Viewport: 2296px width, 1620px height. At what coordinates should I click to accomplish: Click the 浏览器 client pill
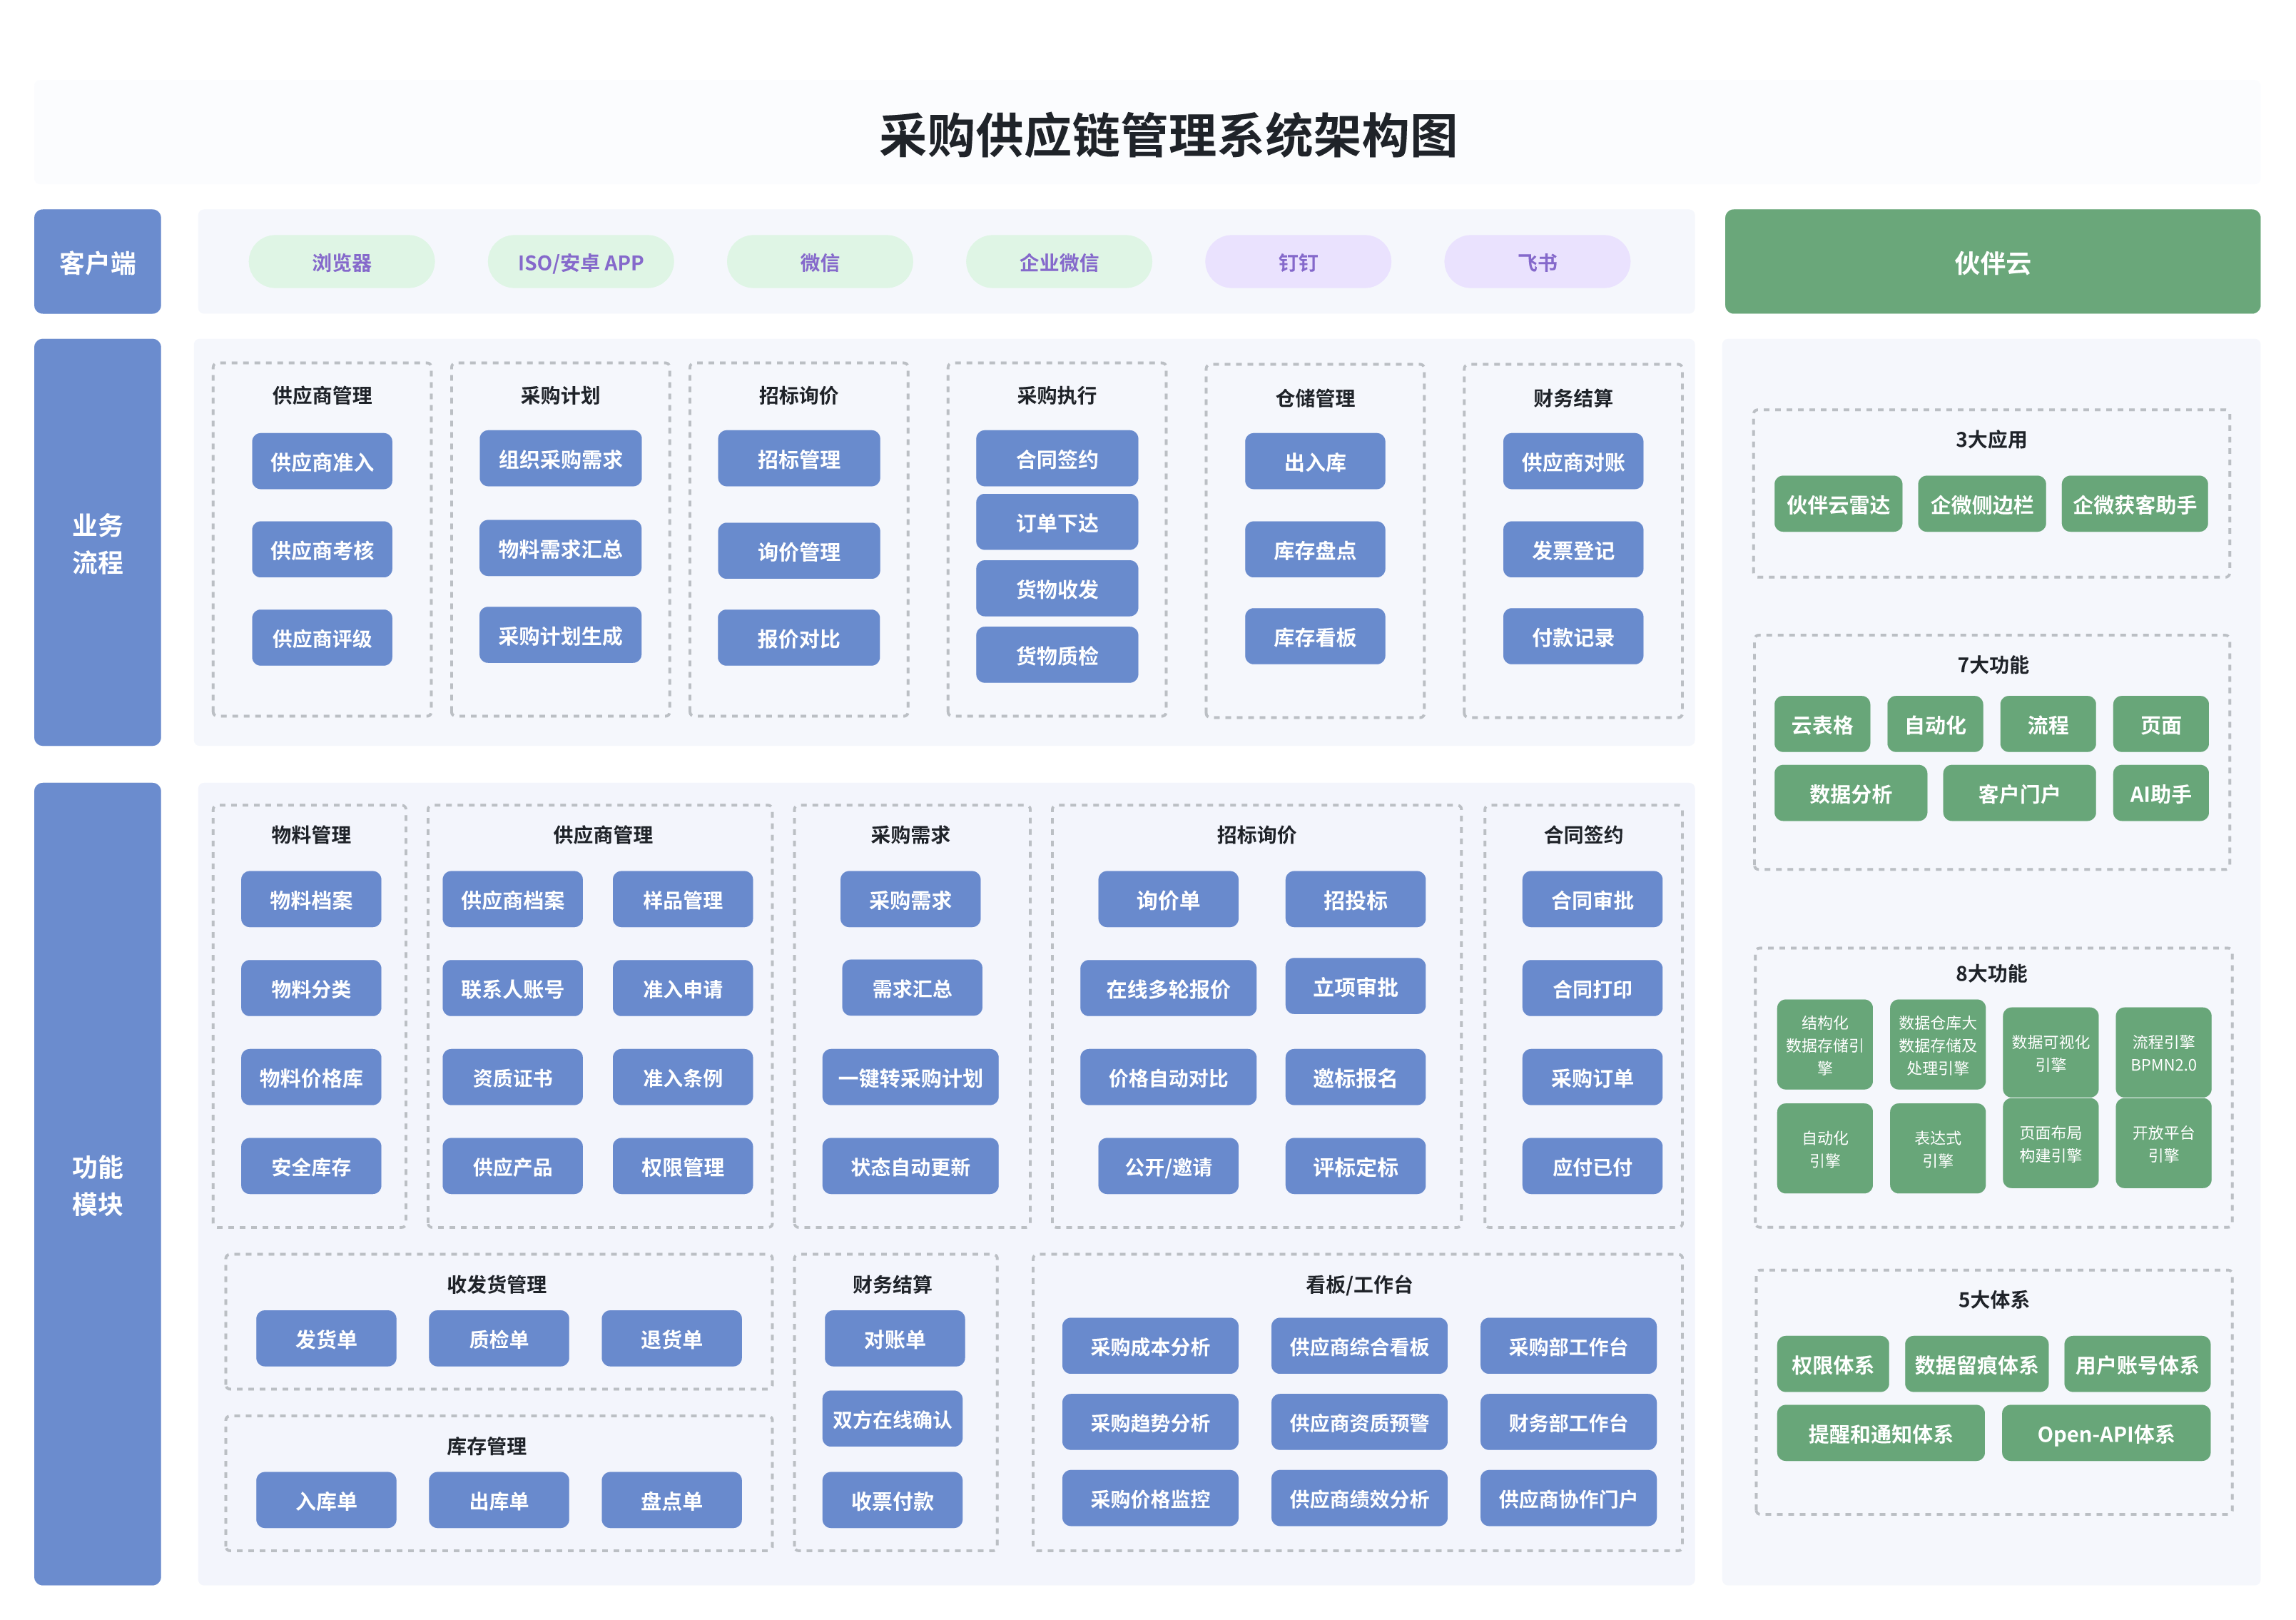(341, 262)
